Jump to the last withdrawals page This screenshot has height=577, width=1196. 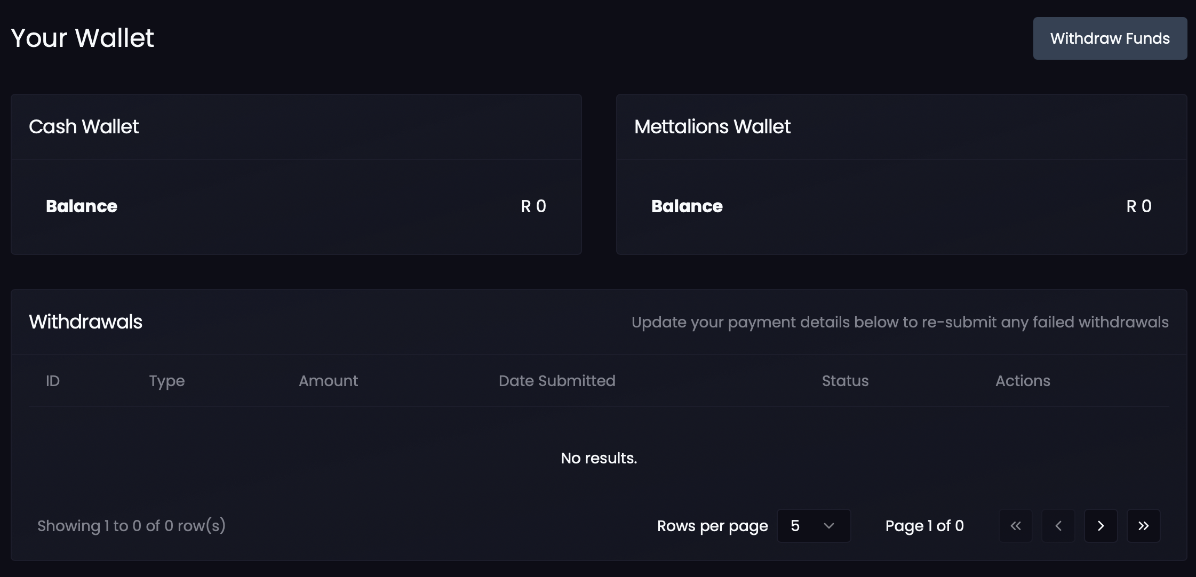1144,526
